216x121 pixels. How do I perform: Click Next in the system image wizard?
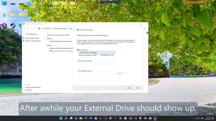129,88
